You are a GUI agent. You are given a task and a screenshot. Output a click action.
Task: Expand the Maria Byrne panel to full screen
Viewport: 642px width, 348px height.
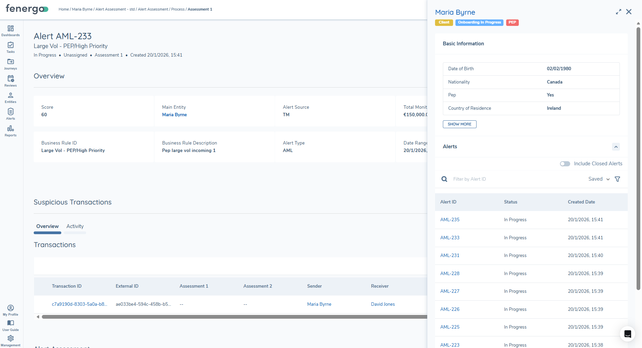click(619, 12)
